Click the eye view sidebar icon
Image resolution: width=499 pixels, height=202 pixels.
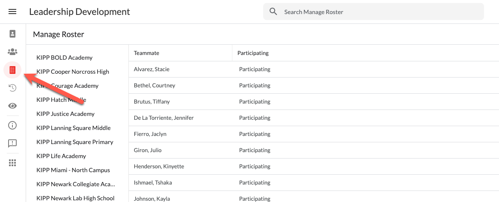(12, 106)
